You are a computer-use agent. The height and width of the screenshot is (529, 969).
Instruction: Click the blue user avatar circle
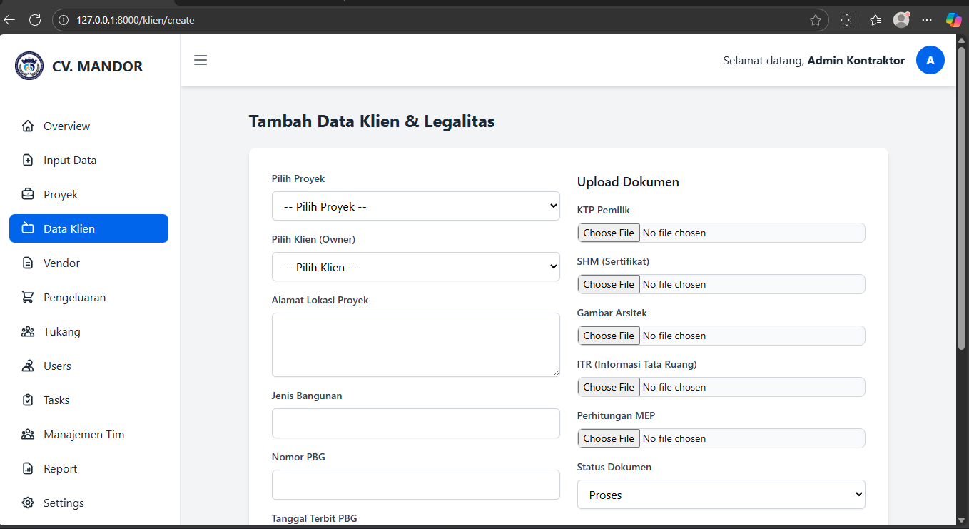tap(930, 61)
